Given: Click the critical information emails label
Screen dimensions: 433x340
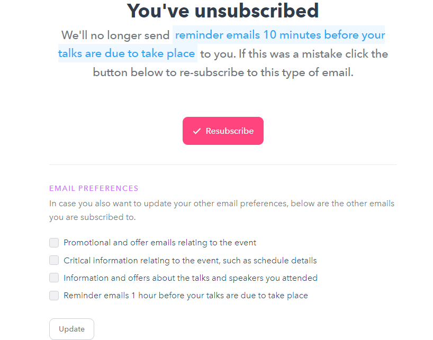Looking at the screenshot, I should pos(190,260).
